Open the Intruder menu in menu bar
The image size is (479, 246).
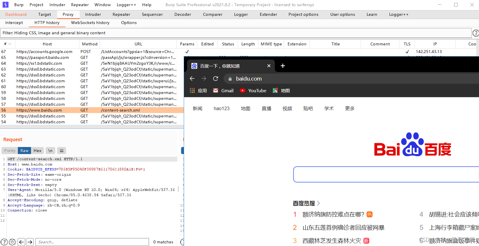tap(57, 5)
